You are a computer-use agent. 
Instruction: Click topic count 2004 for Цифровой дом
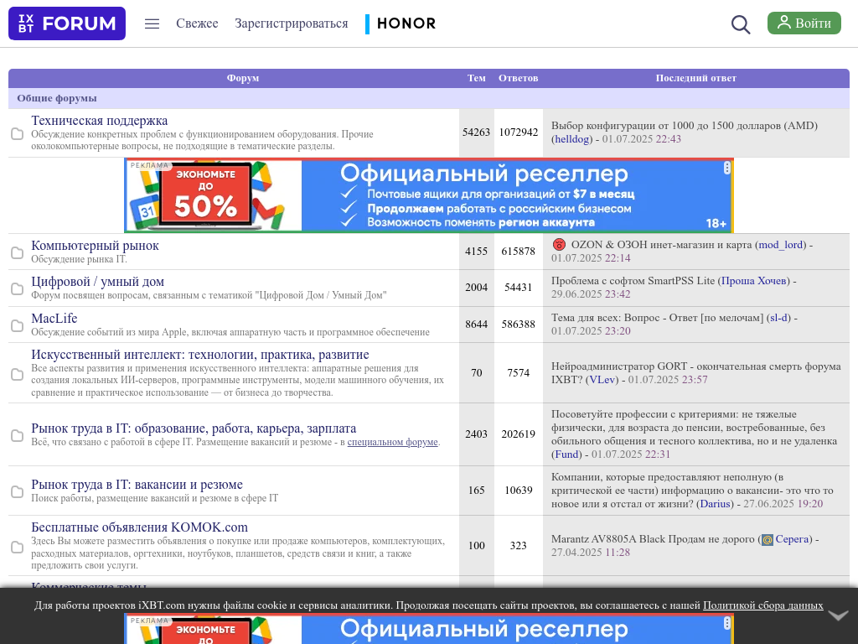(476, 288)
